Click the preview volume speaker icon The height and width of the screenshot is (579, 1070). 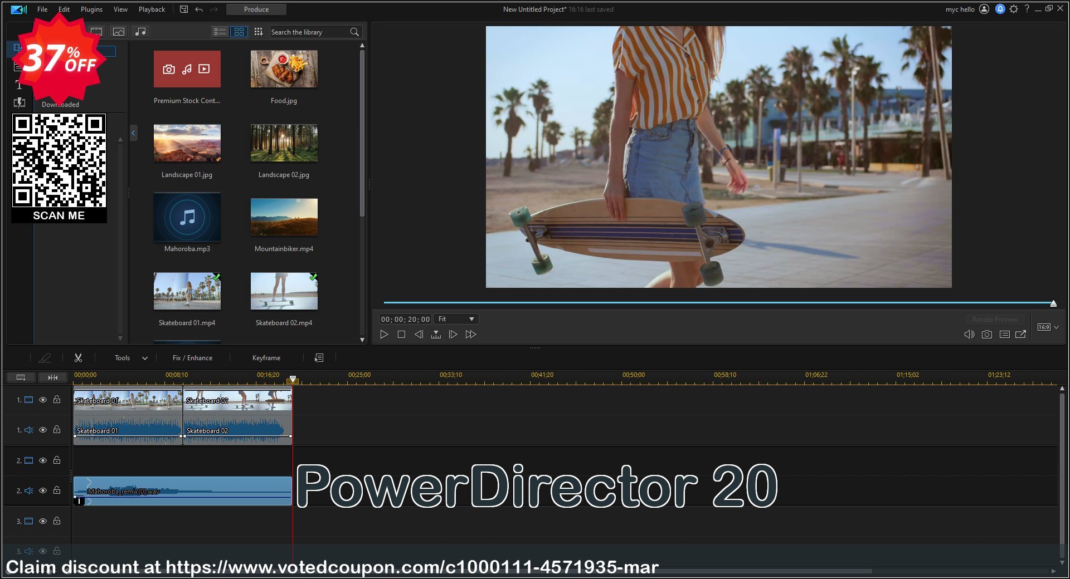click(969, 335)
